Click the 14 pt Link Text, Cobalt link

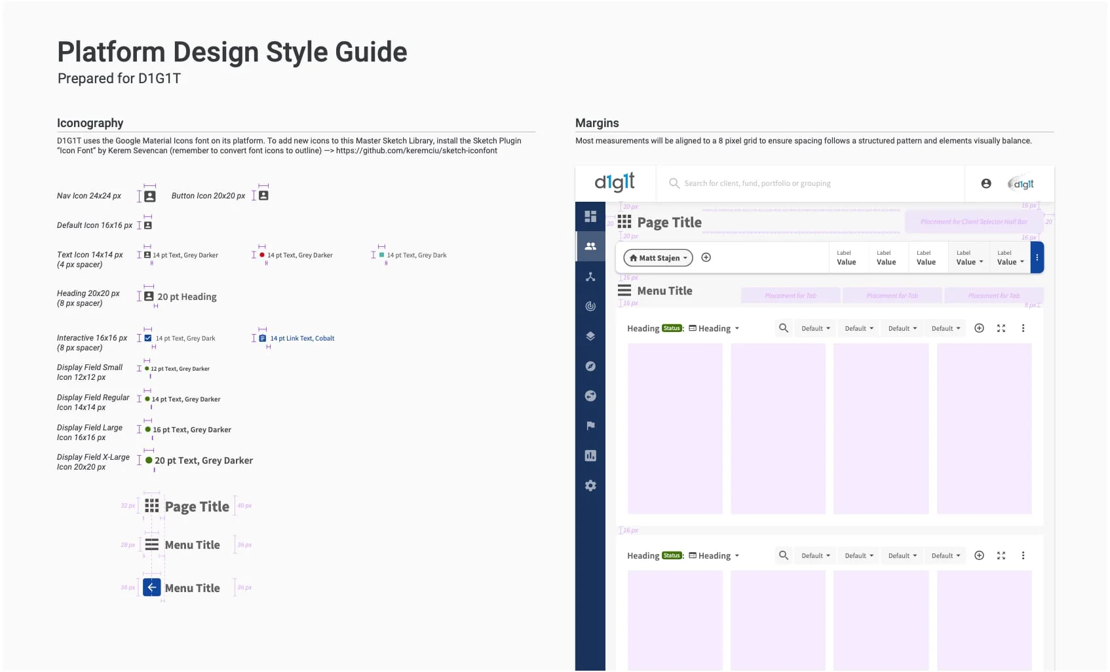click(302, 339)
